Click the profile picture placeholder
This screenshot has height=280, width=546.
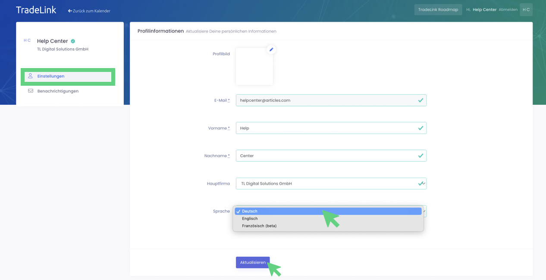tap(254, 67)
